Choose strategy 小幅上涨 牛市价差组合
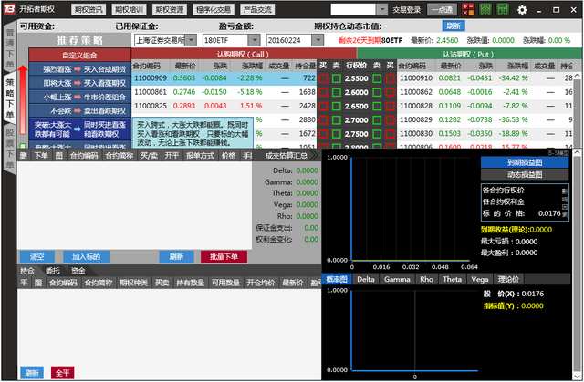 80,97
